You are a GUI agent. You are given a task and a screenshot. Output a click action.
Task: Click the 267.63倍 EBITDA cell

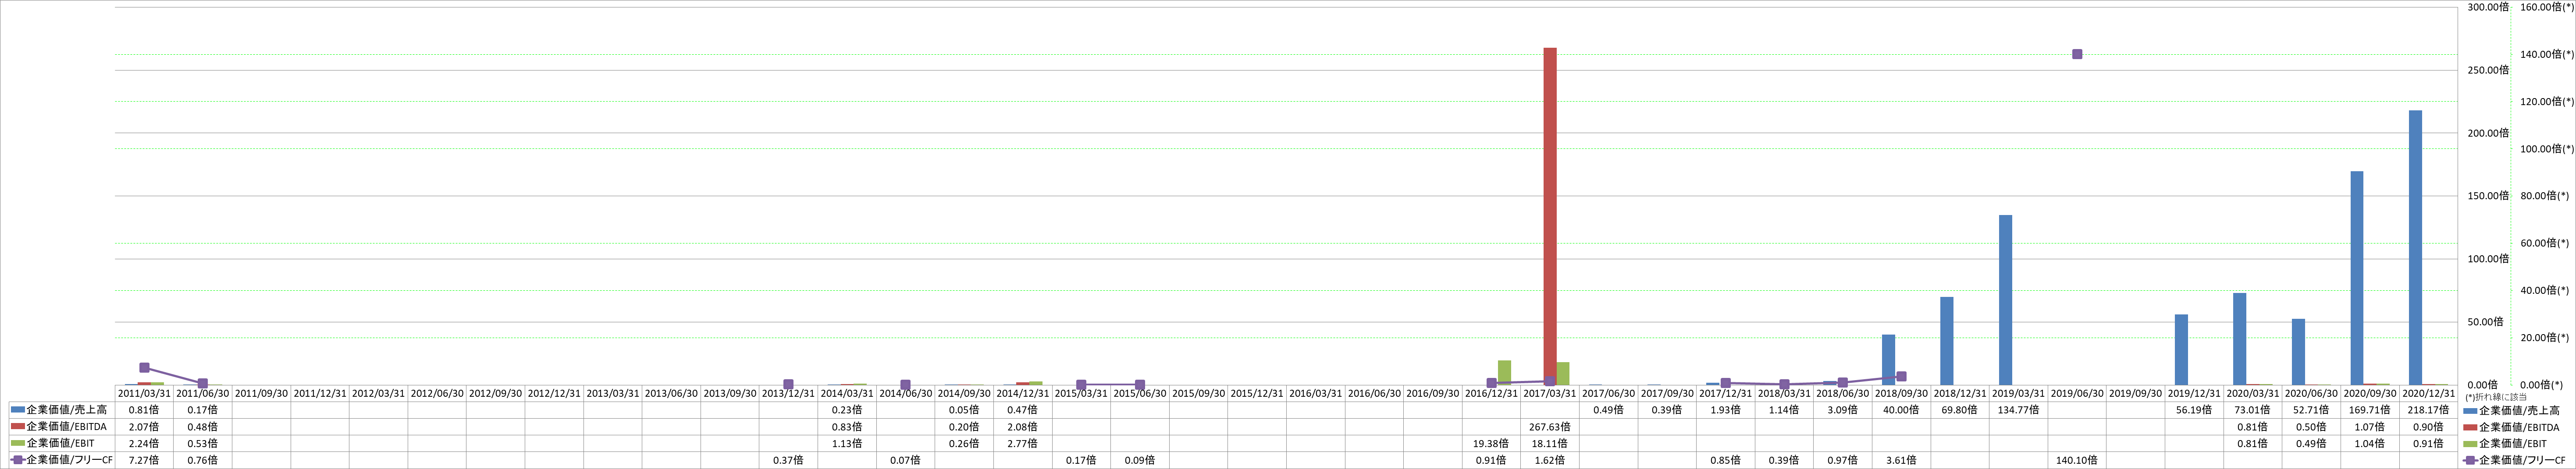pos(1550,426)
